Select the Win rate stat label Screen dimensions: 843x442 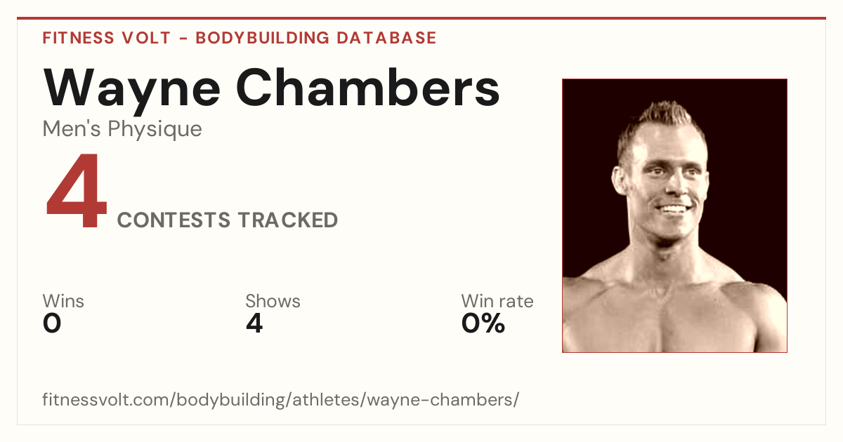point(497,301)
